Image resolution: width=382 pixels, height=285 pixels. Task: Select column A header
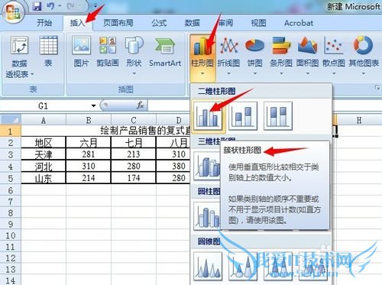click(x=44, y=120)
